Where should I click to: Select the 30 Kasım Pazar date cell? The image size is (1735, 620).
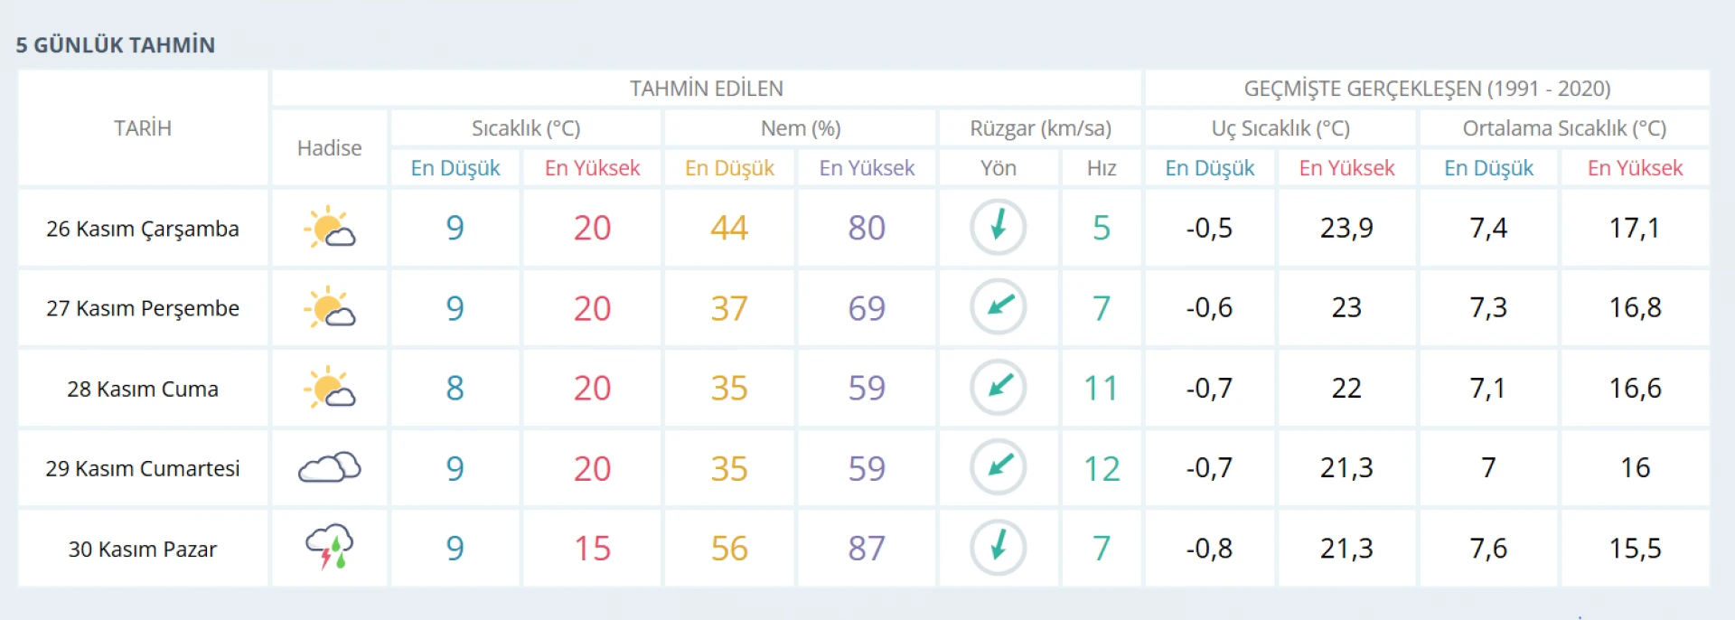[x=143, y=549]
